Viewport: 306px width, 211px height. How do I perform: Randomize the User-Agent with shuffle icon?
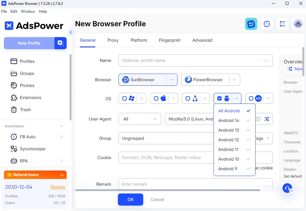coord(267,119)
